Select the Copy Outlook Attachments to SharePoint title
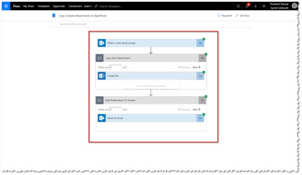Image resolution: width=302 pixels, height=175 pixels. pyautogui.click(x=82, y=16)
